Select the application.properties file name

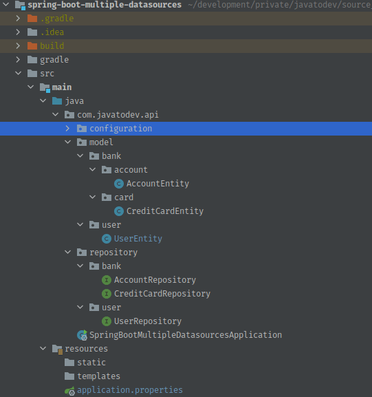pos(130,390)
